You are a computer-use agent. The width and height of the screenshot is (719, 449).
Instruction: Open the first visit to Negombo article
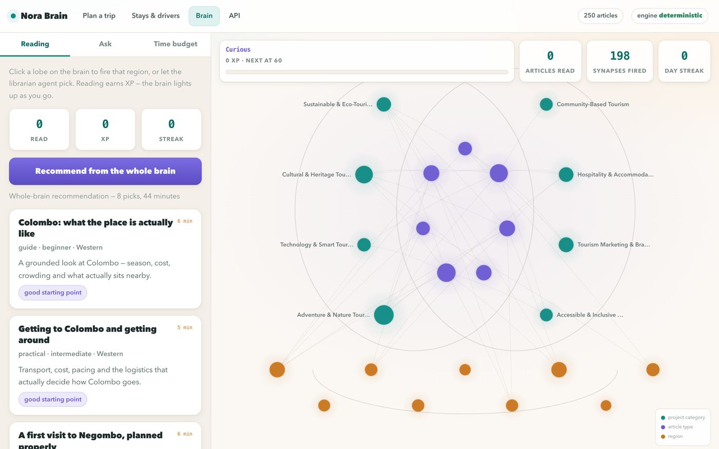coord(105,436)
